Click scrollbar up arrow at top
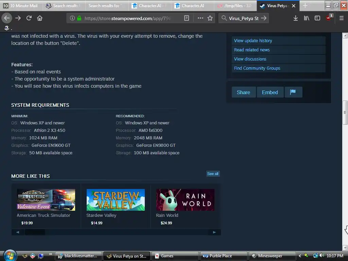The width and height of the screenshot is (348, 261). (345, 35)
